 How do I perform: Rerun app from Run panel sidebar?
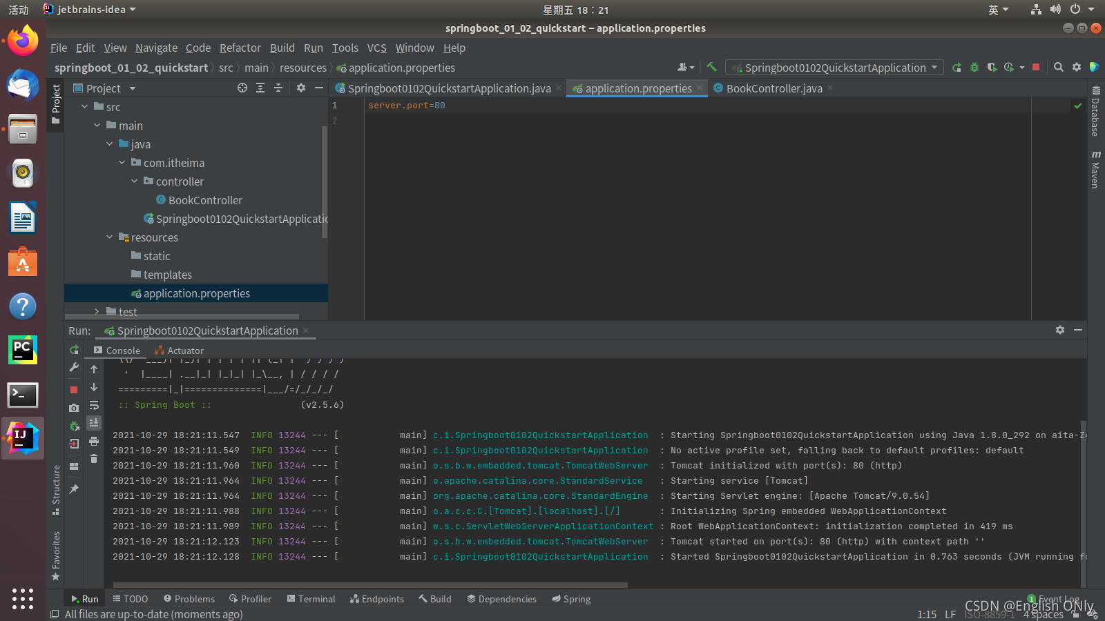pos(74,350)
